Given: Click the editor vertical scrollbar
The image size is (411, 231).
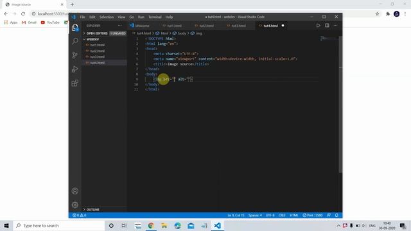Looking at the screenshot, I should point(340,105).
